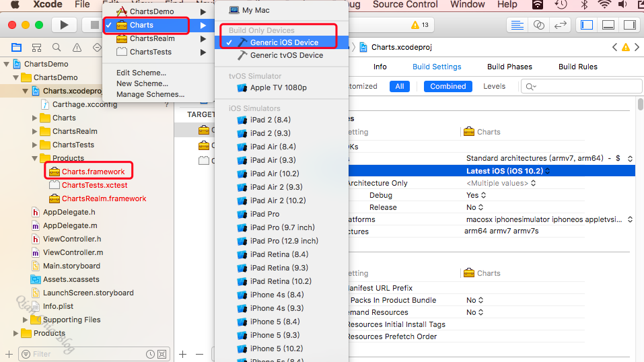Click the Combined view button
This screenshot has height=362, width=644.
448,86
